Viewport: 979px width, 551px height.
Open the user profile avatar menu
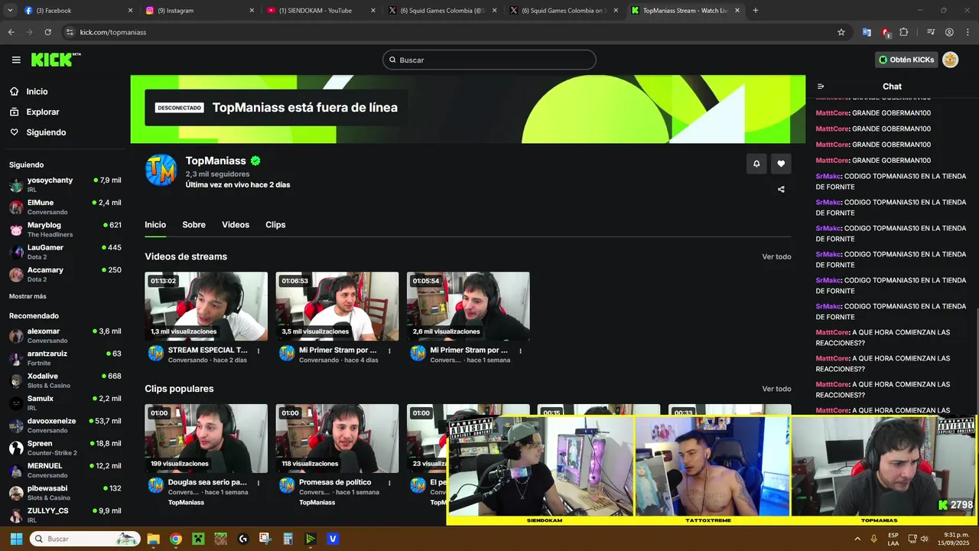pos(951,60)
